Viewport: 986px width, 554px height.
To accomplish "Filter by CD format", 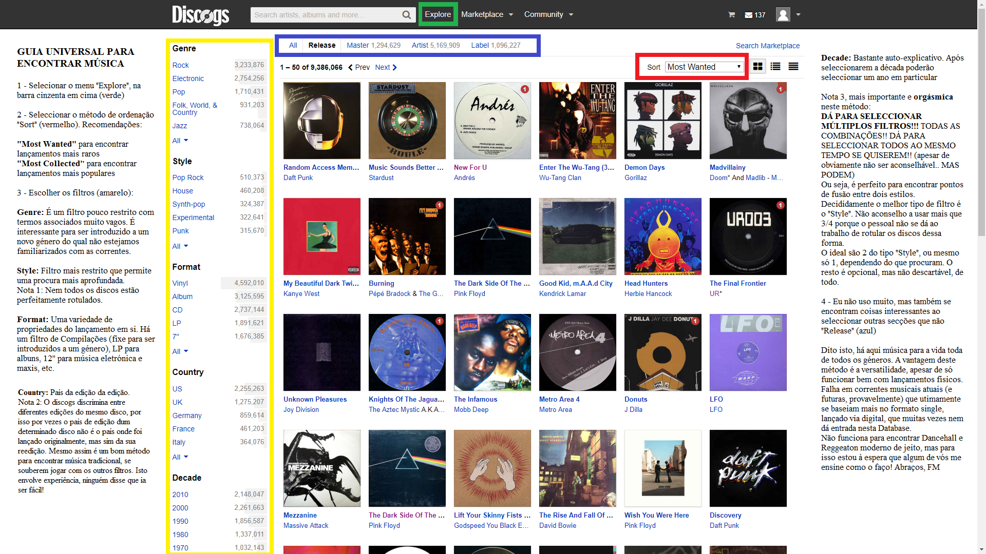I will (178, 310).
